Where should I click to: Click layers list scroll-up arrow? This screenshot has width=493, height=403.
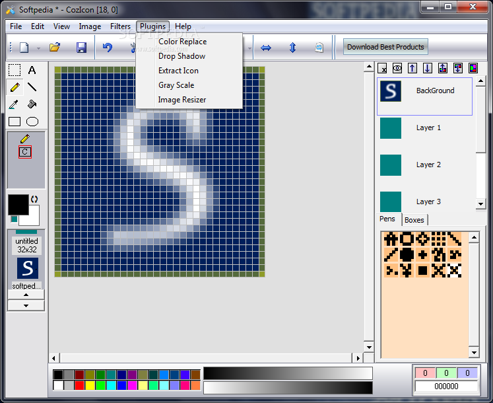coord(480,81)
